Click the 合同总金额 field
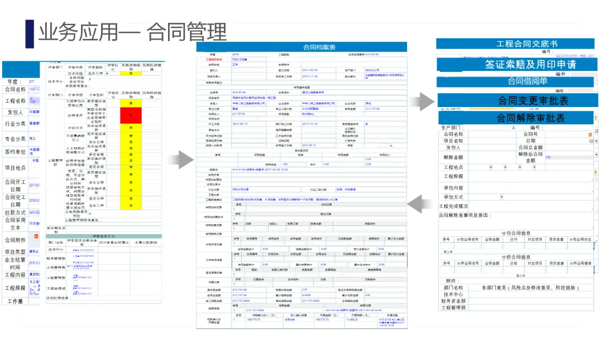 click(x=569, y=147)
